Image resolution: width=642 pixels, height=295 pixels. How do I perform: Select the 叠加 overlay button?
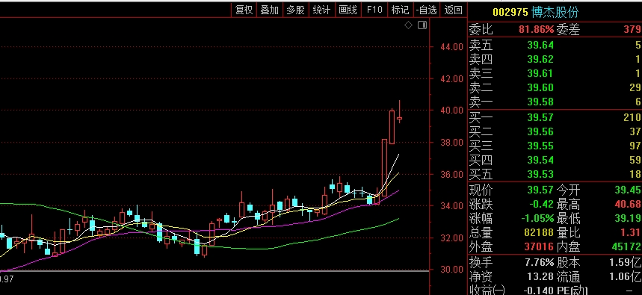(x=269, y=10)
